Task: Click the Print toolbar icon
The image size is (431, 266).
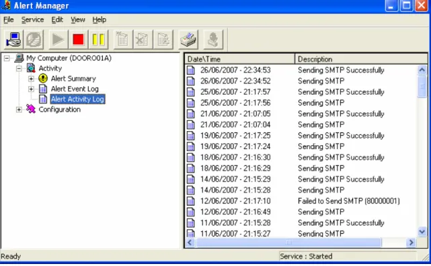Action: point(188,40)
